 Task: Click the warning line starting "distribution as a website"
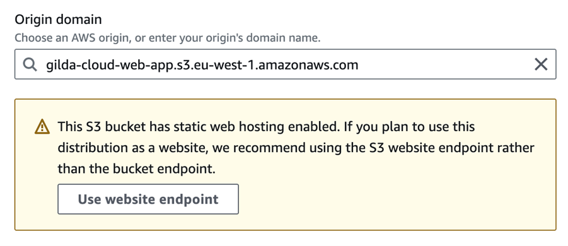coord(296,148)
